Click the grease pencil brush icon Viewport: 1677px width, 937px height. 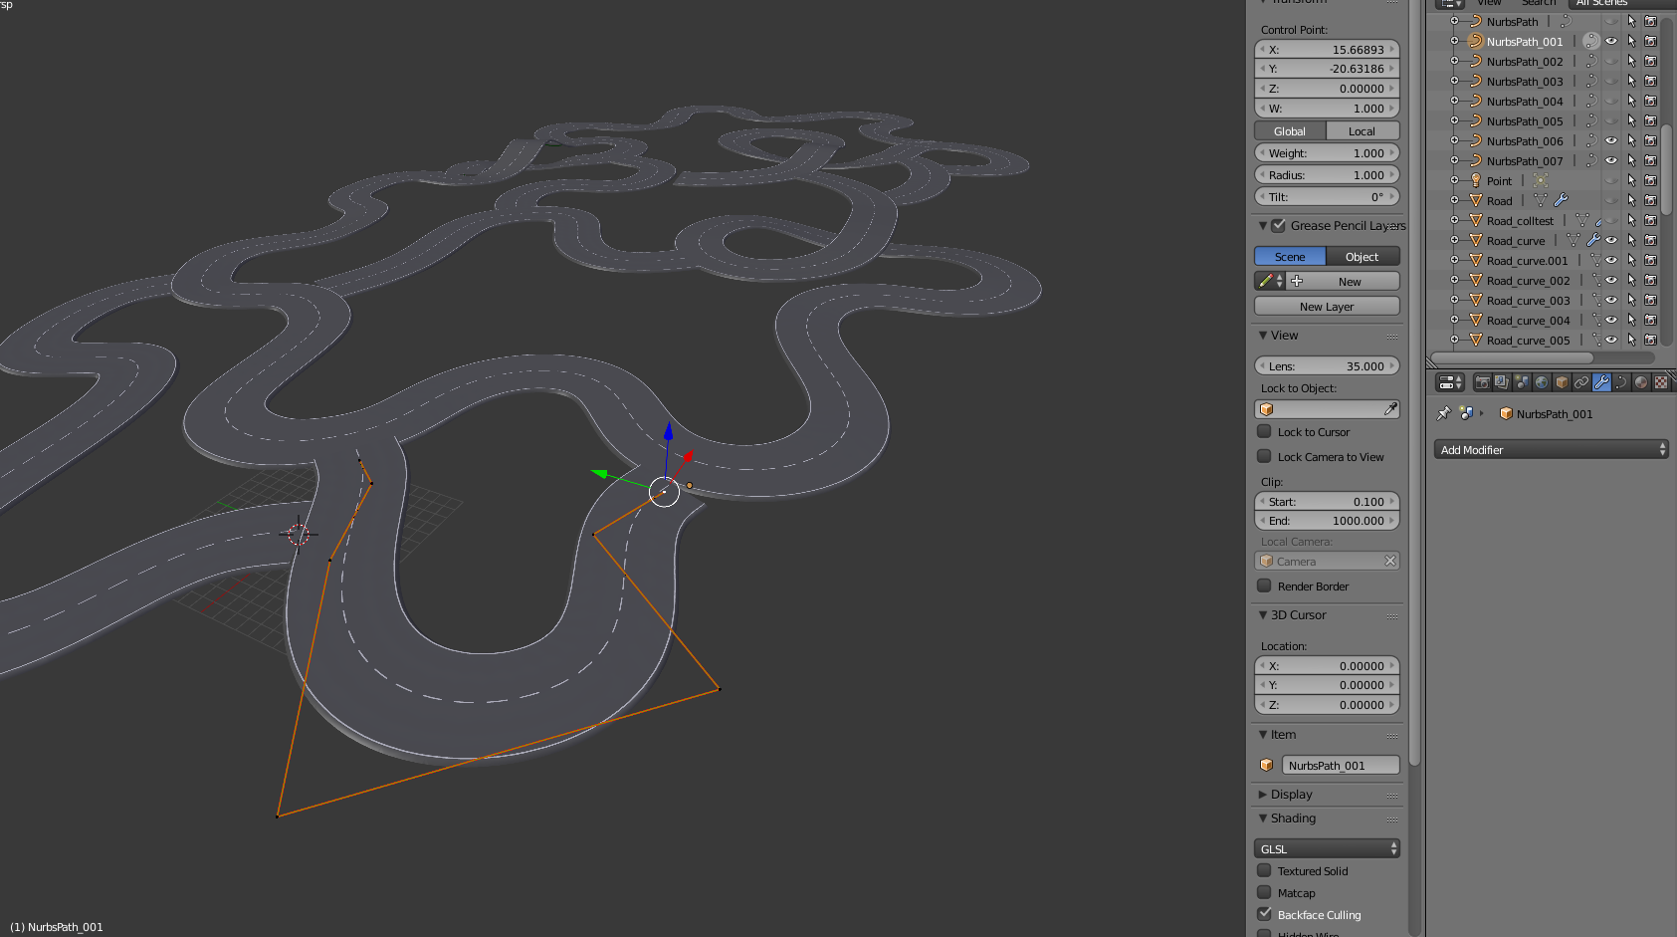1266,281
